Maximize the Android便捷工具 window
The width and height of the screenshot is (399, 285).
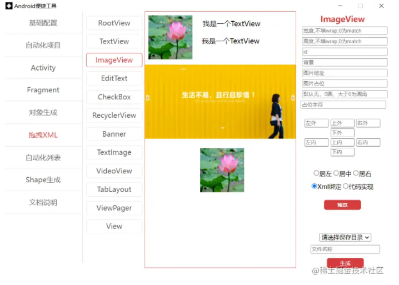click(x=361, y=6)
